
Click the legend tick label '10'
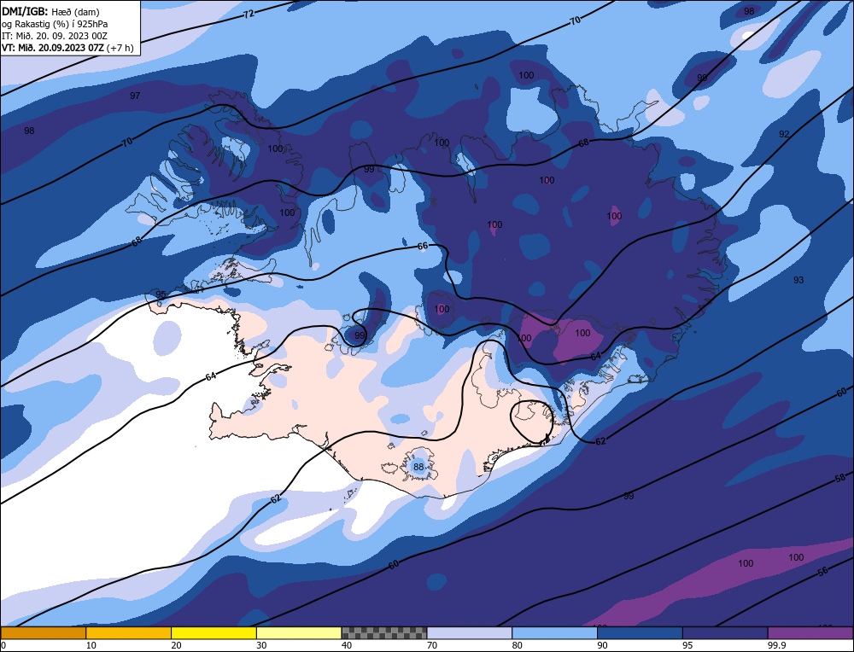[x=91, y=645]
